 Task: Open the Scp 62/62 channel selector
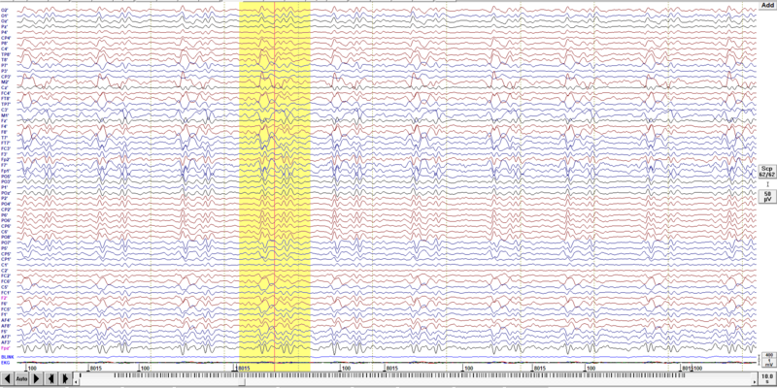[766, 171]
